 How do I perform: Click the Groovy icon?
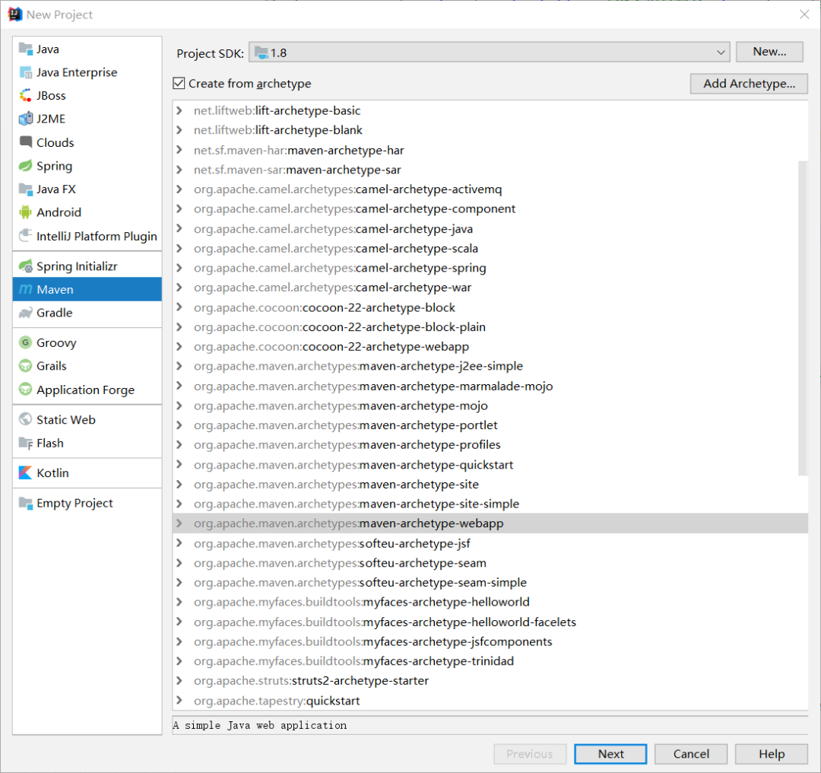point(25,342)
